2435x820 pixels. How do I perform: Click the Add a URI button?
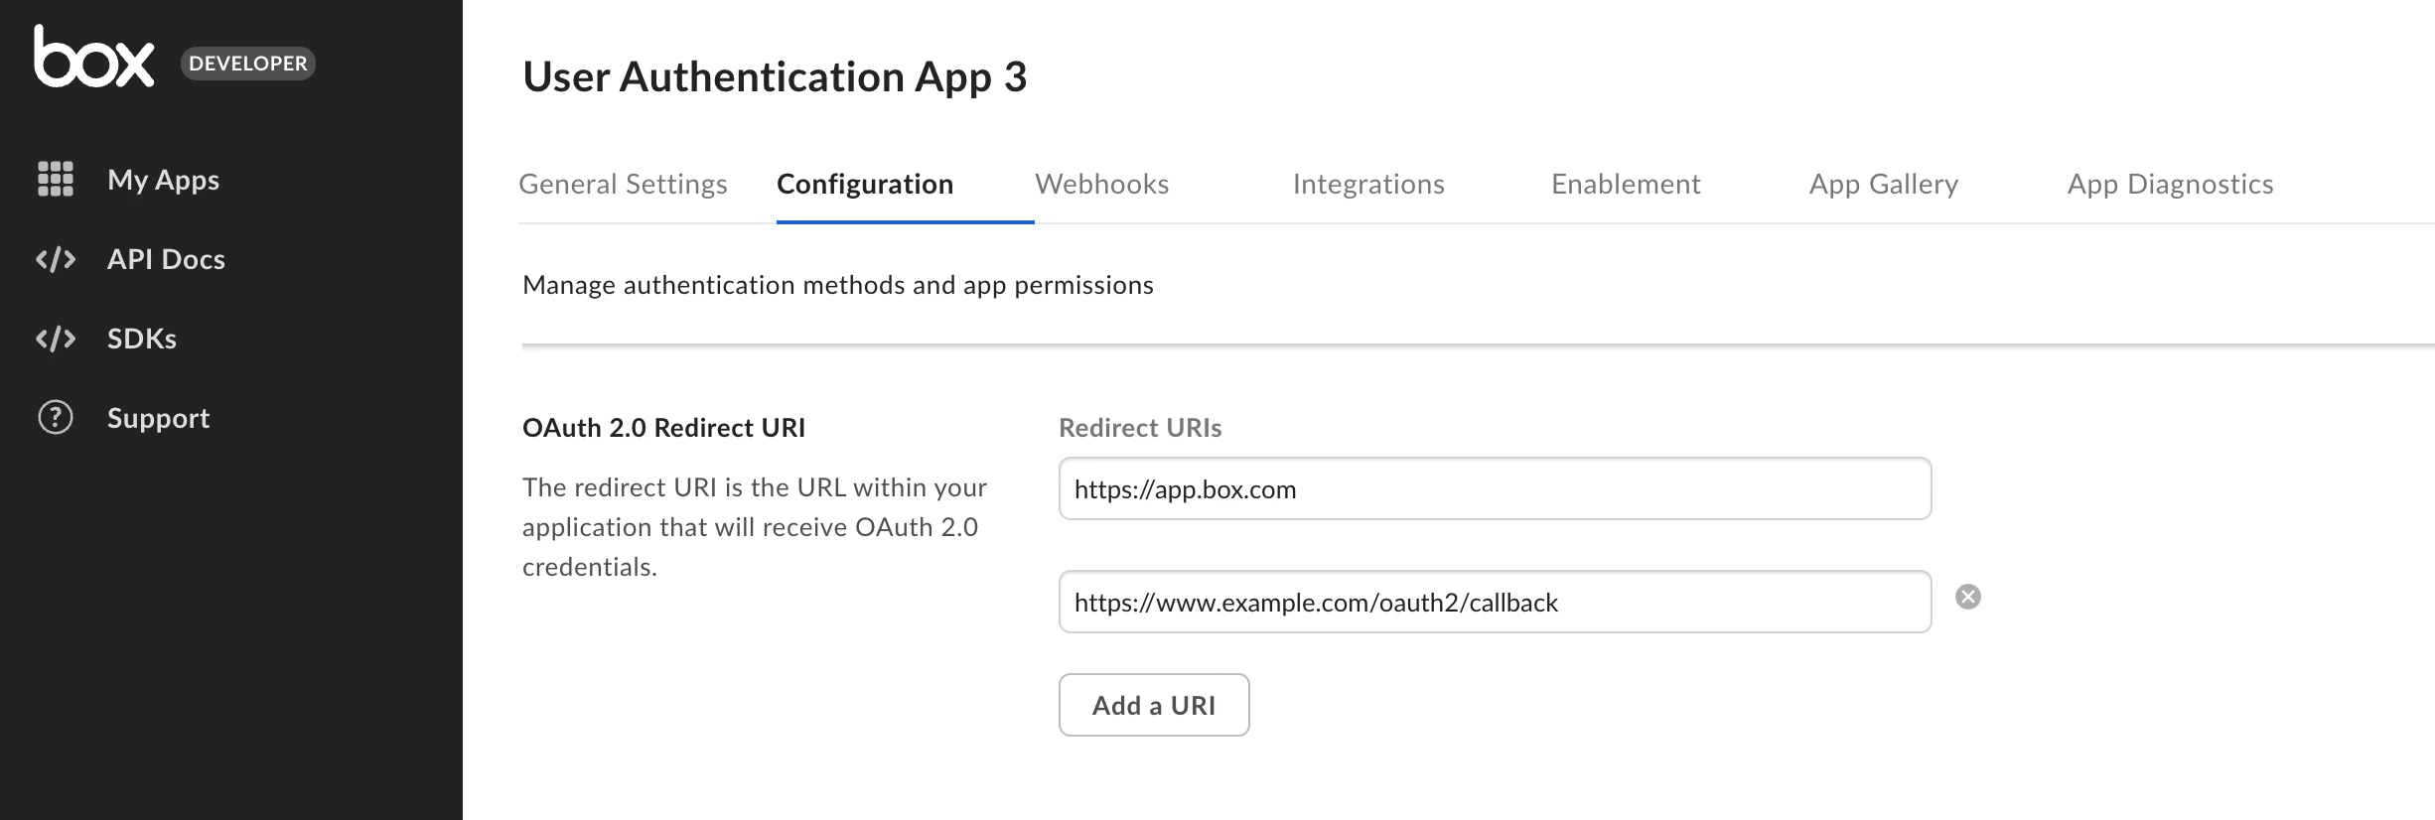point(1154,705)
